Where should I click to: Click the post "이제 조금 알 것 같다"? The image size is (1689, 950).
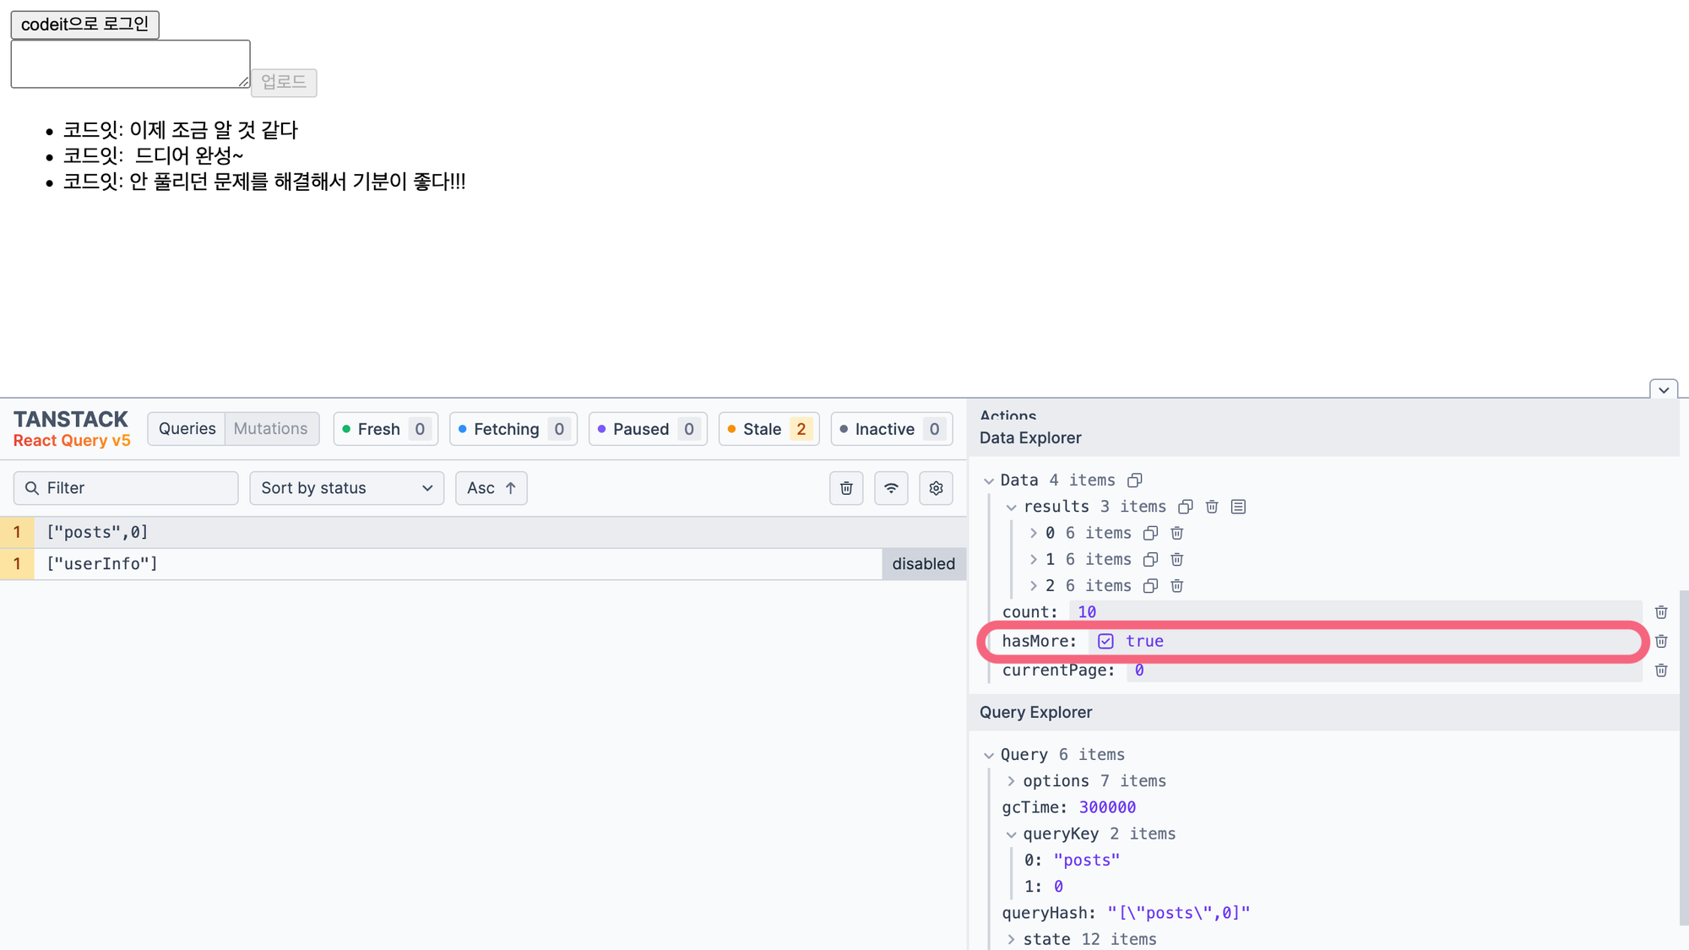point(214,130)
